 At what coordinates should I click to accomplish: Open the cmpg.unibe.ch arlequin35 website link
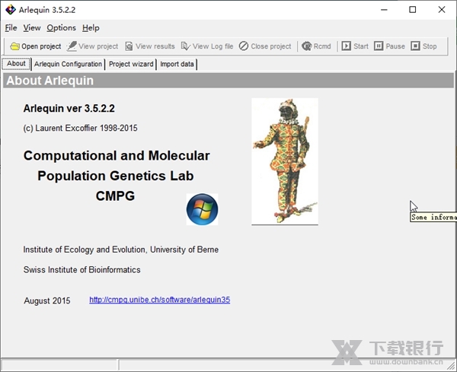coord(159,300)
